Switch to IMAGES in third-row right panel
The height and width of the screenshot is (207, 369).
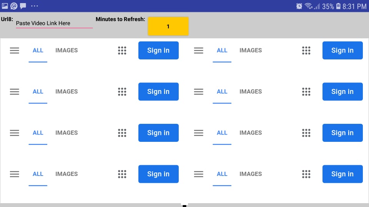click(x=251, y=133)
